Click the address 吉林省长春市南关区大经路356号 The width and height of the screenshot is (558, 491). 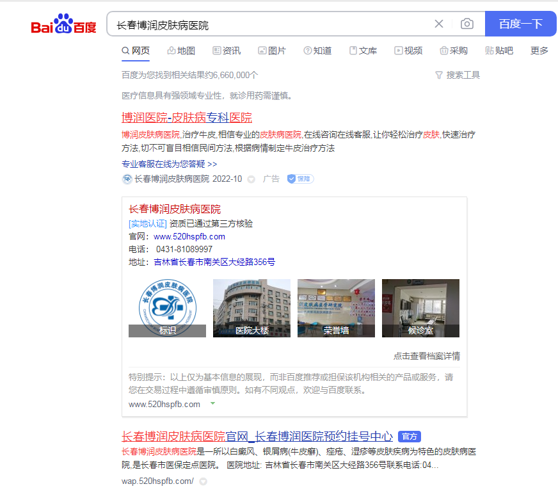click(x=214, y=262)
